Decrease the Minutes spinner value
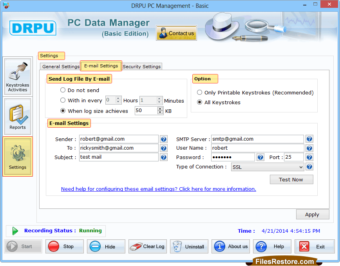 point(159,102)
